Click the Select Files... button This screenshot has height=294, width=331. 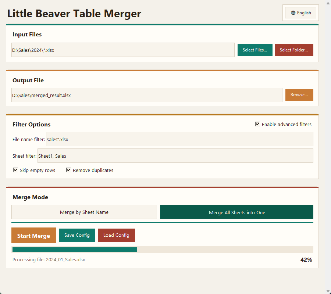point(255,50)
